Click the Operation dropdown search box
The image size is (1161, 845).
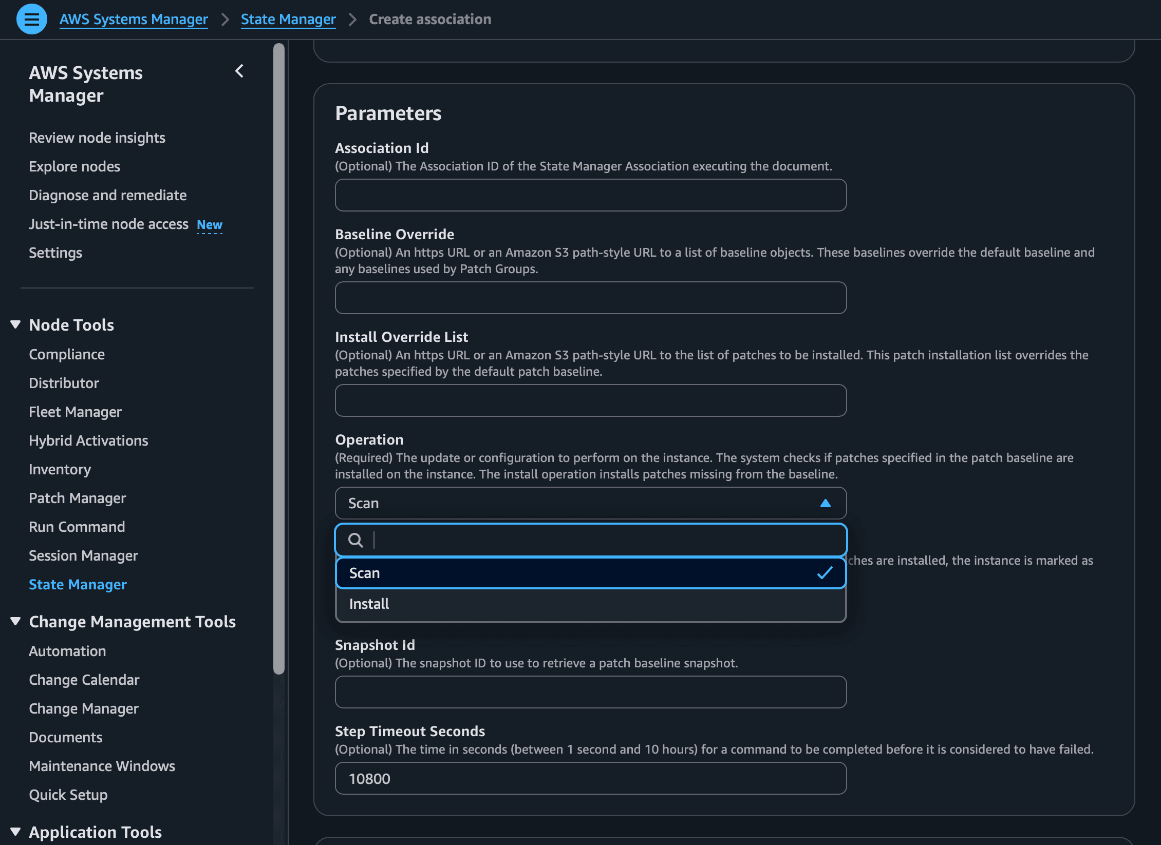[591, 540]
